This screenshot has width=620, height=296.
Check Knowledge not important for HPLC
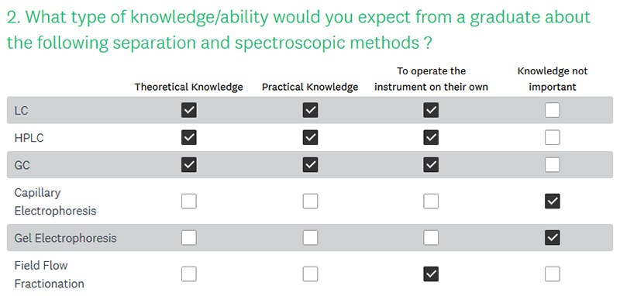[x=553, y=137]
